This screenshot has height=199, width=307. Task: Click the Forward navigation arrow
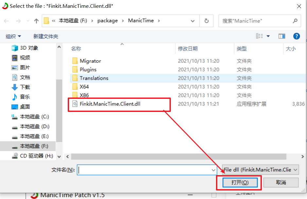click(x=18, y=21)
